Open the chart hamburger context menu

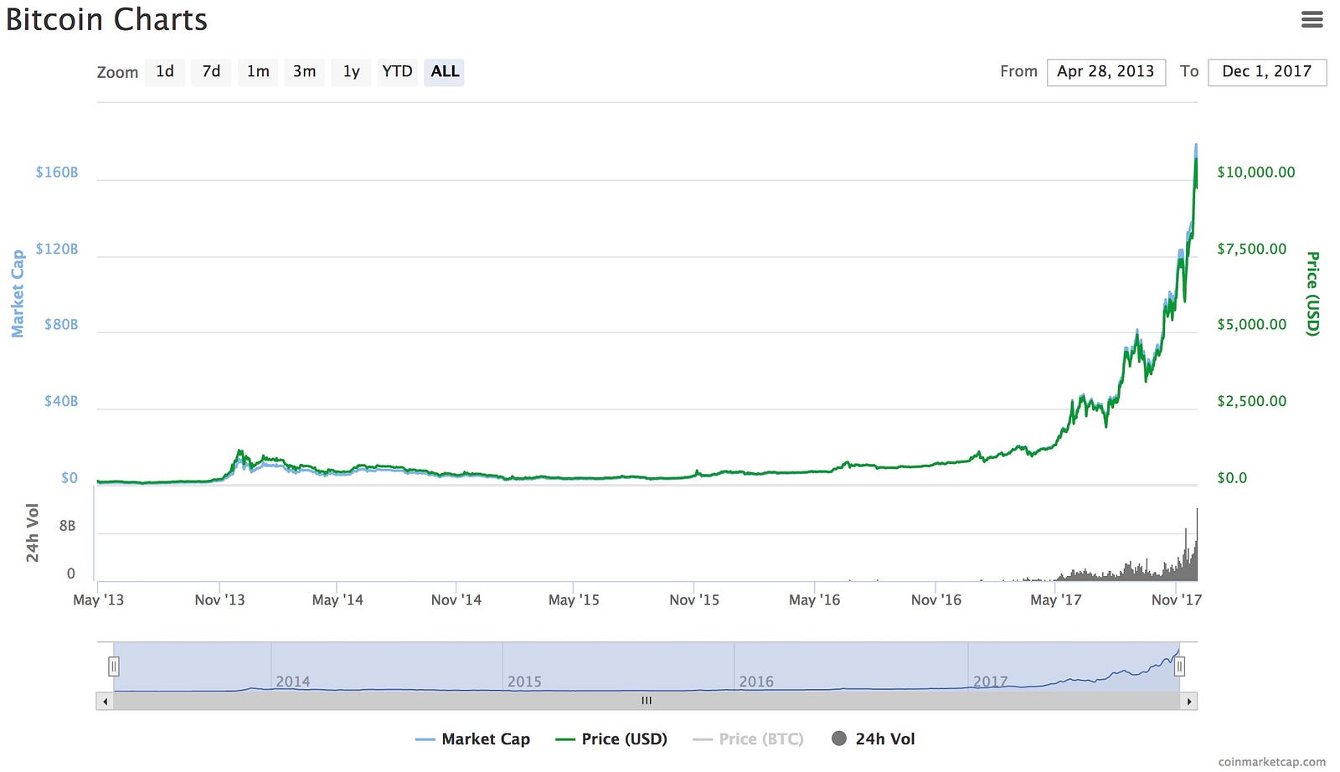tap(1312, 19)
